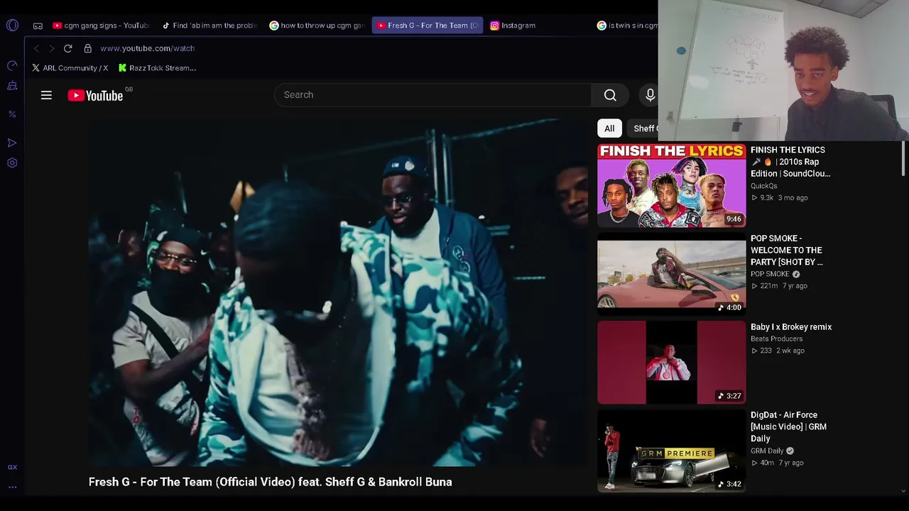Click the padlock site security icon
Screen dimensions: 909x511
(87, 48)
